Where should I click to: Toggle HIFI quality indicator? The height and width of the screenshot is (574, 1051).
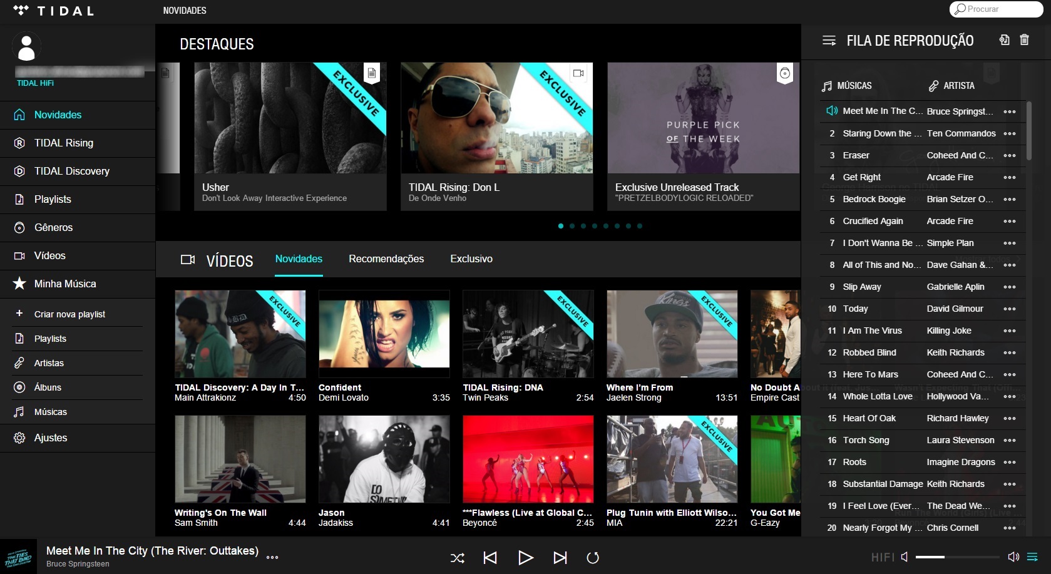(x=883, y=557)
